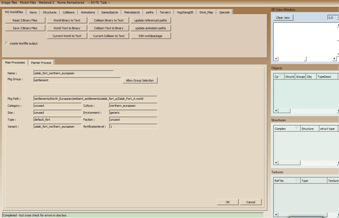
Task: Click Read 3 Binary Files button
Action: (25, 20)
